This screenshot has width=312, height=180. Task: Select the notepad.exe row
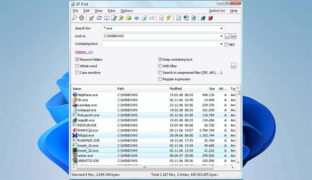[154, 110]
